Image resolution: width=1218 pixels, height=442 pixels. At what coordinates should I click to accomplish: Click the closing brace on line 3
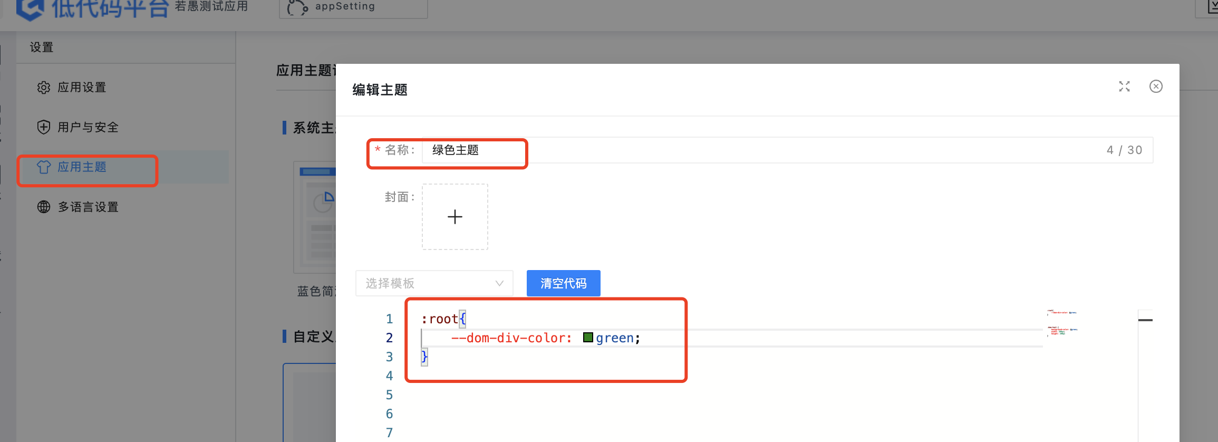coord(424,357)
